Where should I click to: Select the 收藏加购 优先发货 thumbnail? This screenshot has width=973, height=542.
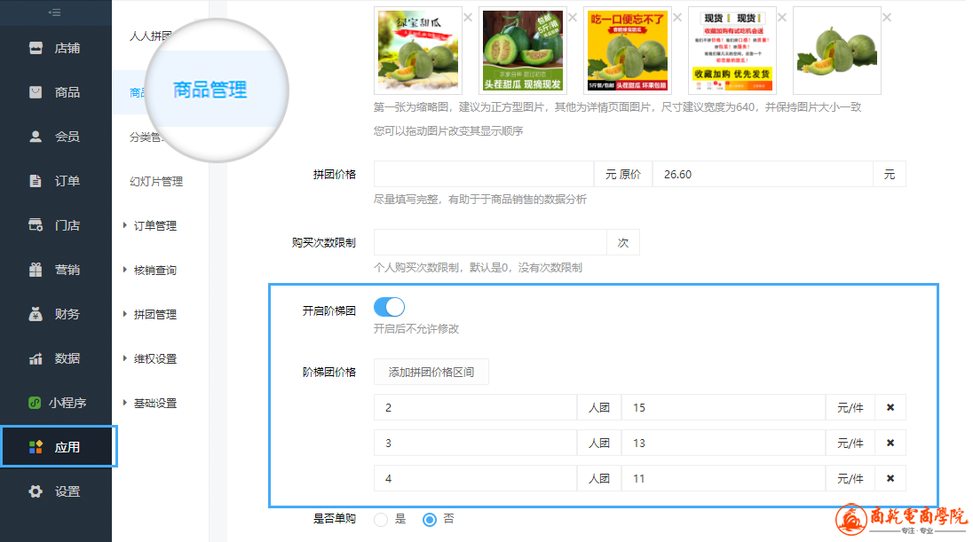pos(732,51)
